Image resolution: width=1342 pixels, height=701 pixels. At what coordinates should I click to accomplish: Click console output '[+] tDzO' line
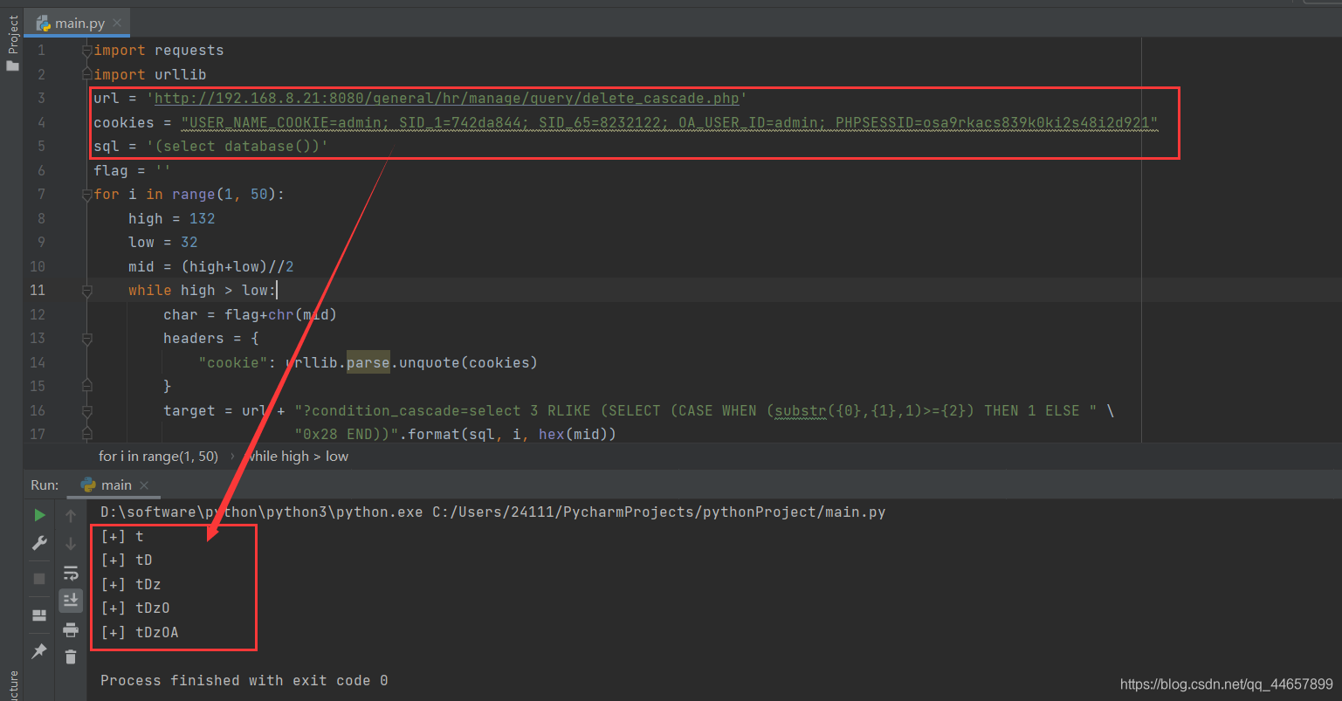click(x=135, y=608)
